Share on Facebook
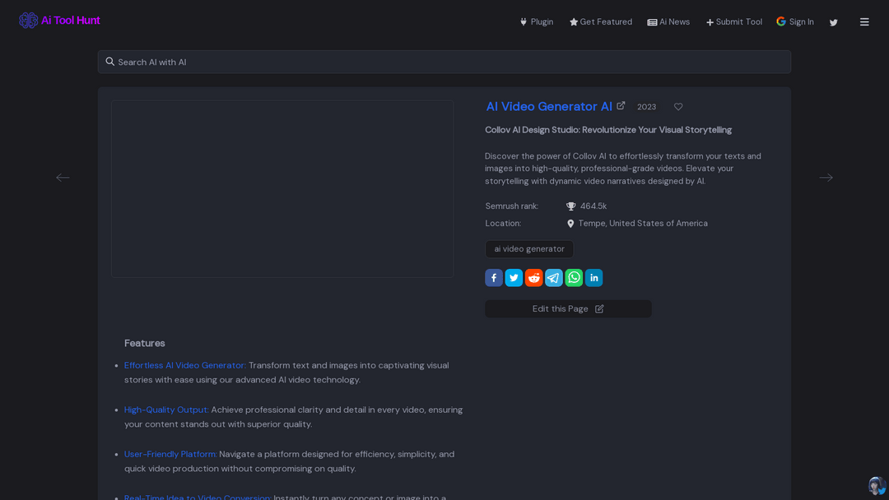889x500 pixels. [x=494, y=278]
